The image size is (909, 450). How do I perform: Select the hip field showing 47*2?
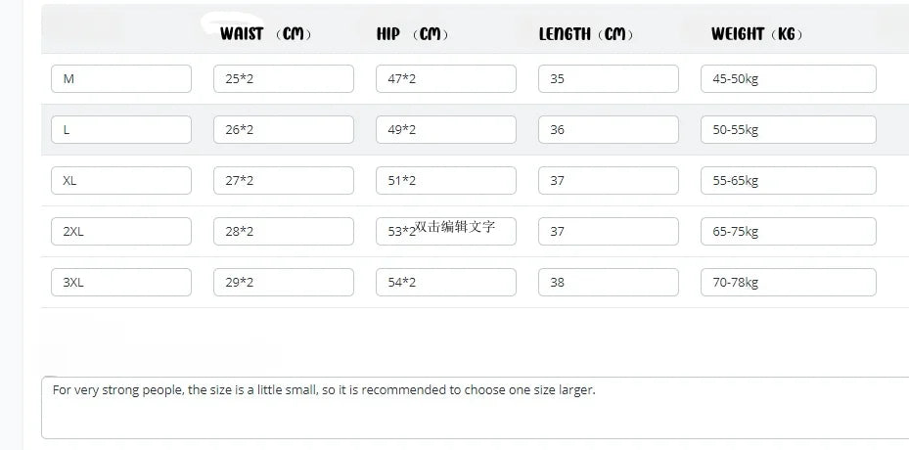[446, 79]
